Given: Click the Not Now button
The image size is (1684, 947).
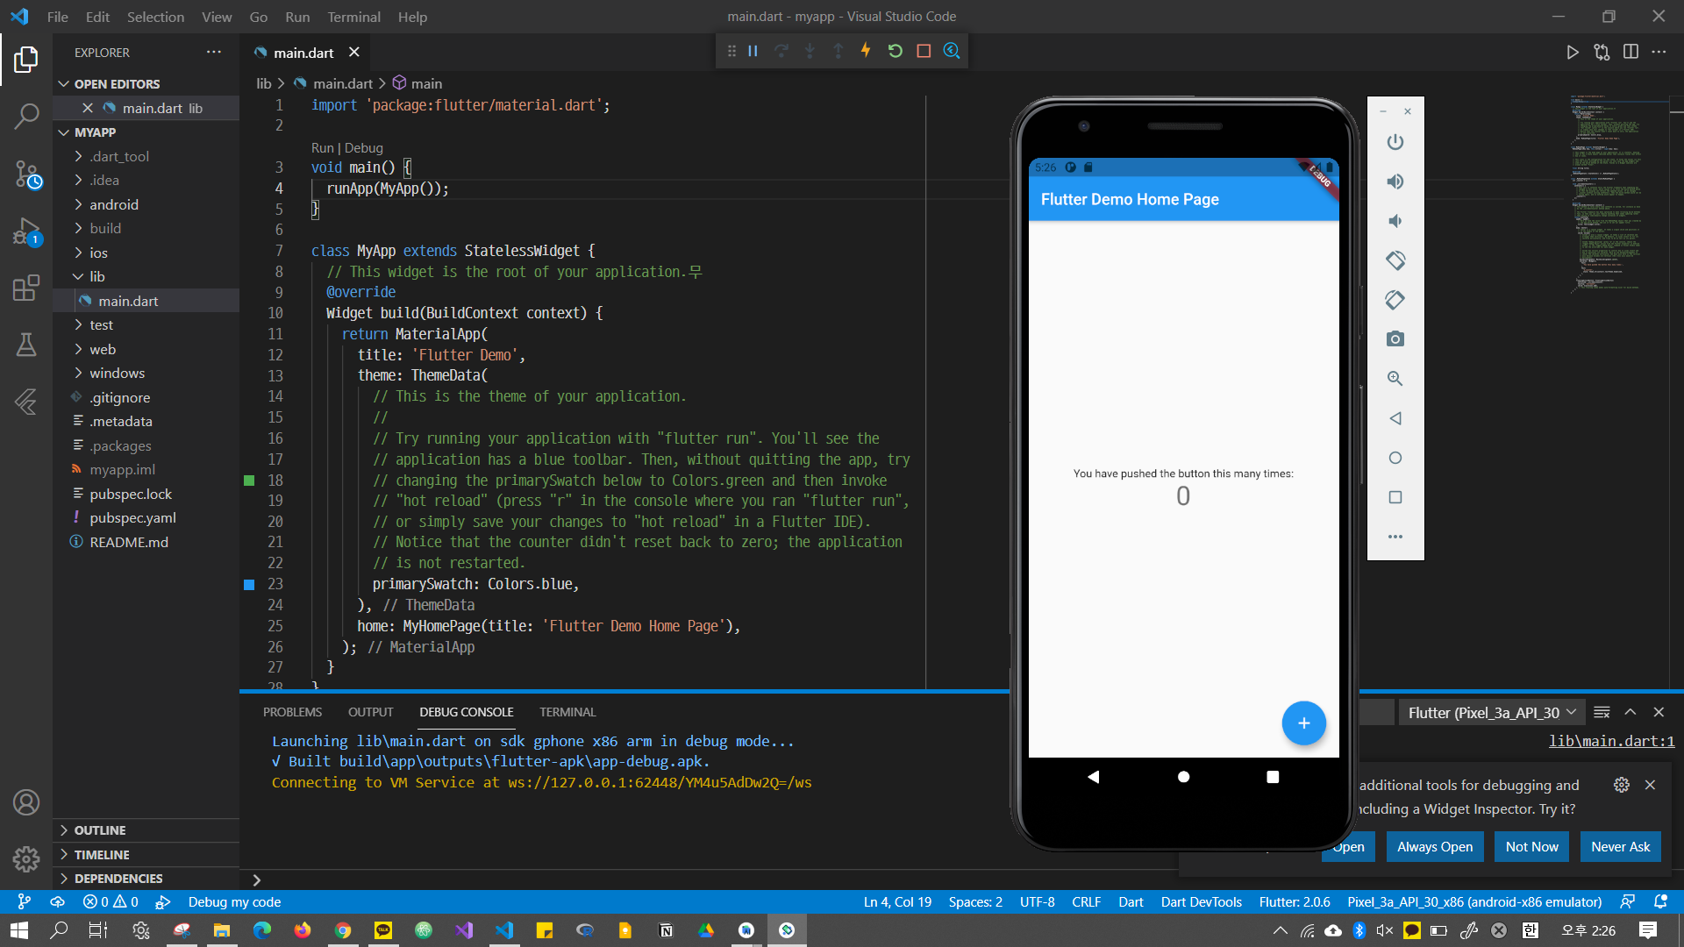Looking at the screenshot, I should pyautogui.click(x=1531, y=846).
